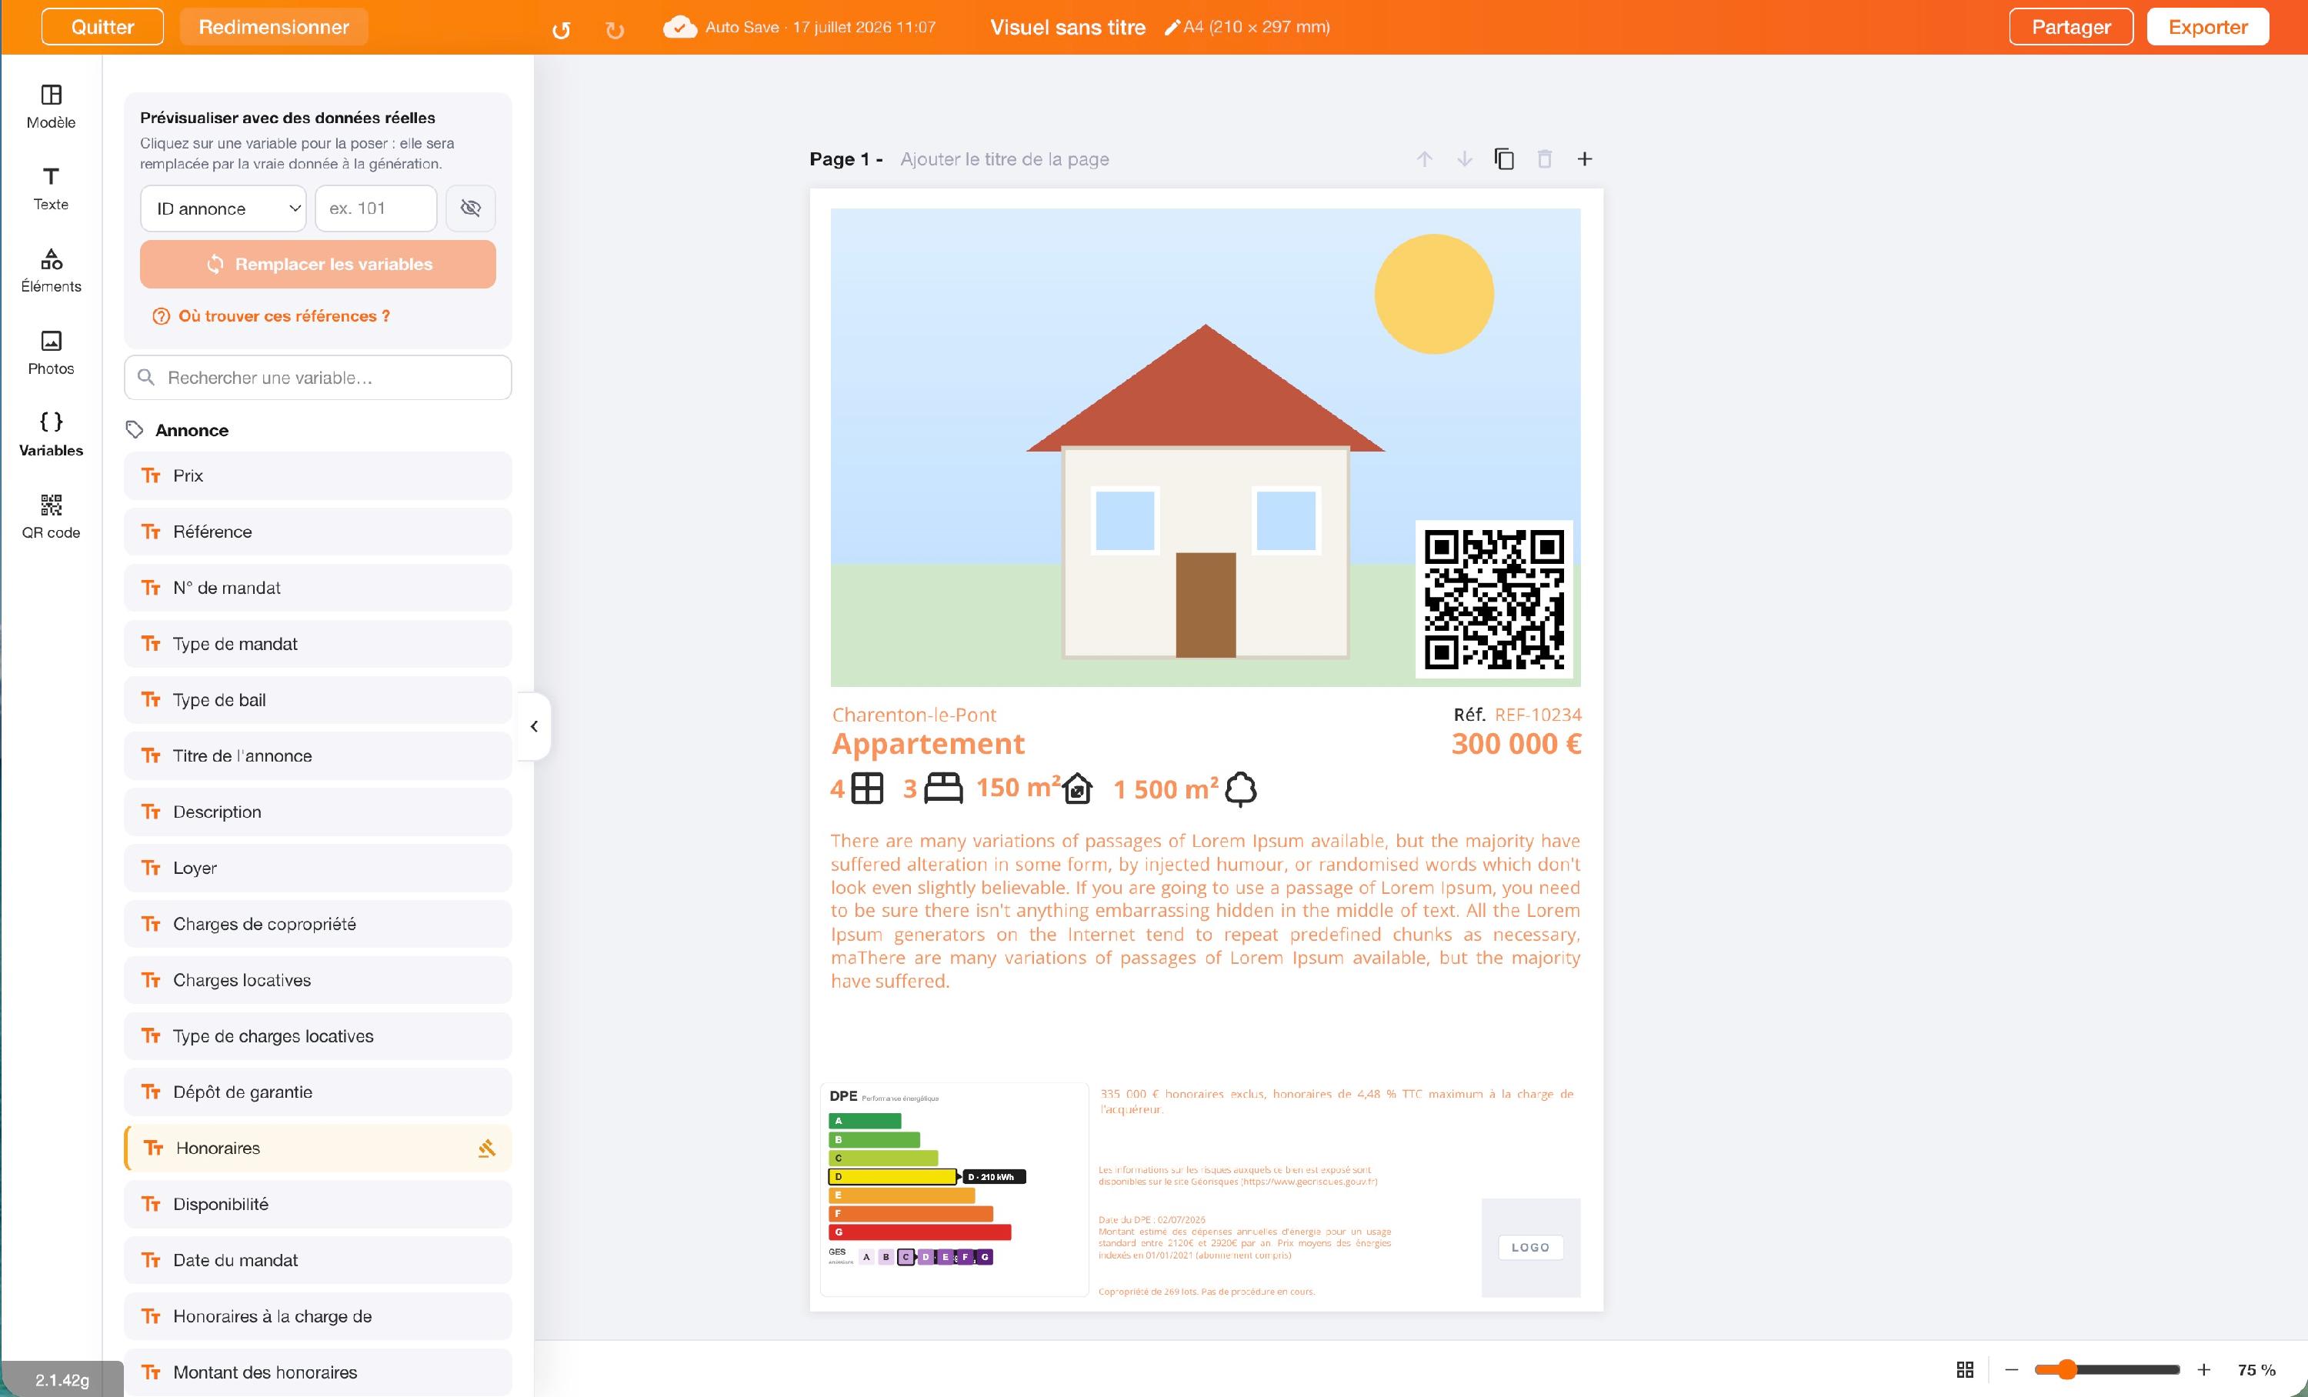Click the Redimensionner button
Viewport: 2308px width, 1397px height.
274,27
